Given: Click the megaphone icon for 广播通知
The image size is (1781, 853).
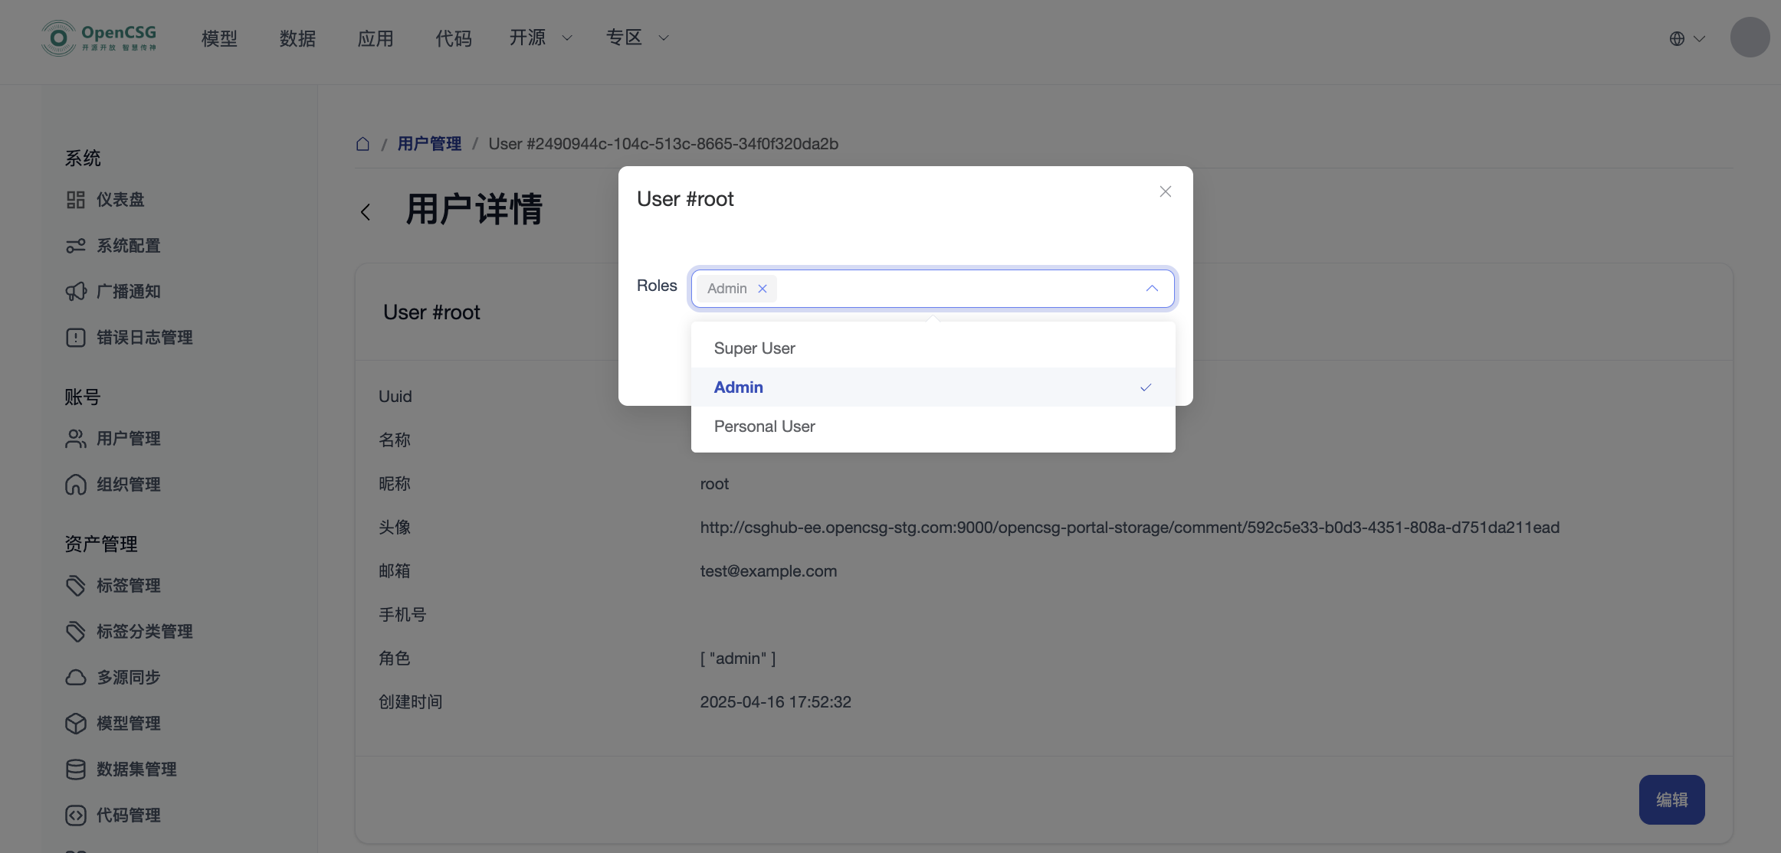Looking at the screenshot, I should (x=75, y=292).
